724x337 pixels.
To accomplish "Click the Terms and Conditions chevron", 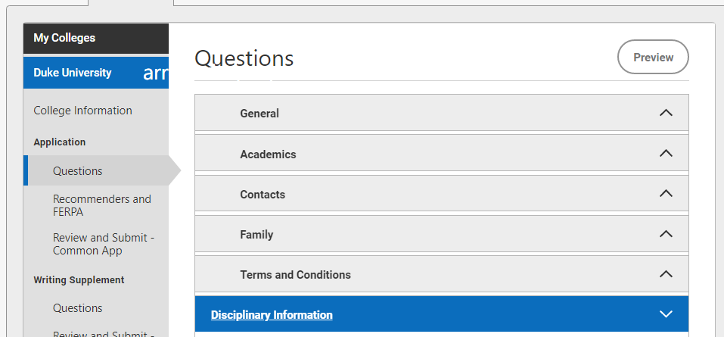I will point(665,274).
